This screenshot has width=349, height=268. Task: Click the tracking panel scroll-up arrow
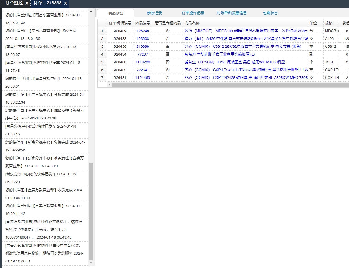pos(91,11)
